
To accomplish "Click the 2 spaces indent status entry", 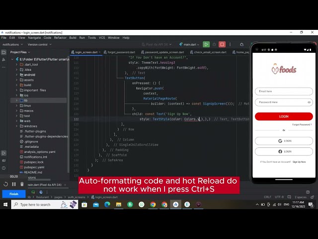I will pyautogui.click(x=300, y=197).
